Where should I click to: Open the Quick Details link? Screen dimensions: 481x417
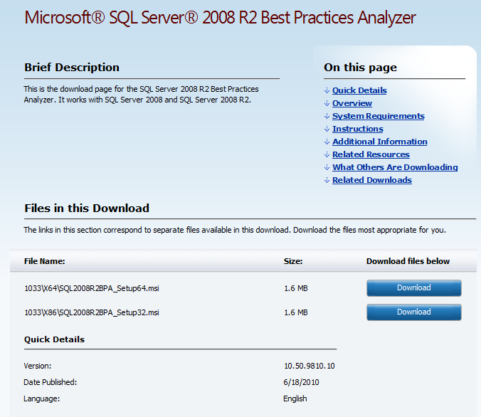pyautogui.click(x=359, y=90)
